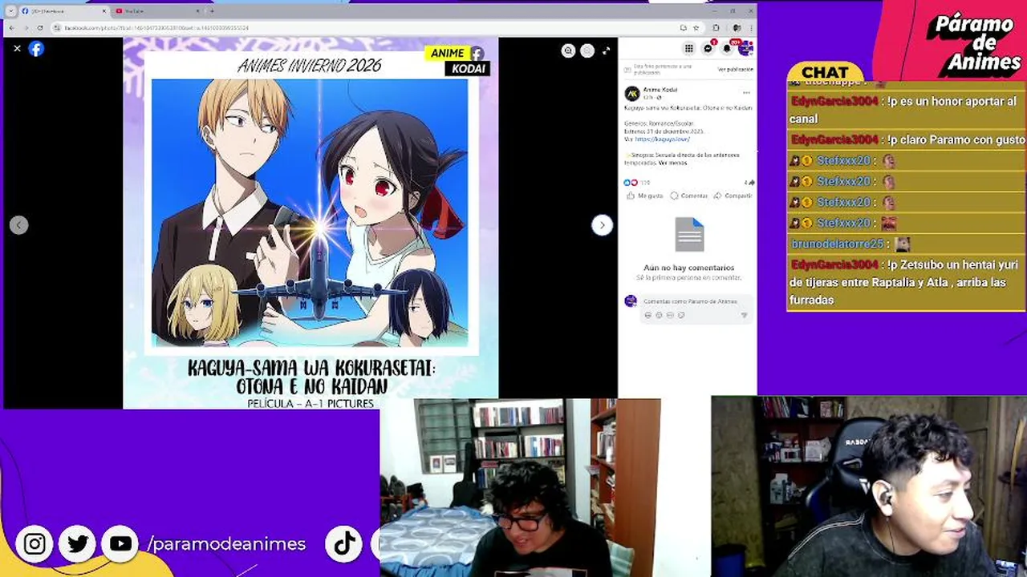
Task: Insert a GIF in comment box
Action: [671, 315]
